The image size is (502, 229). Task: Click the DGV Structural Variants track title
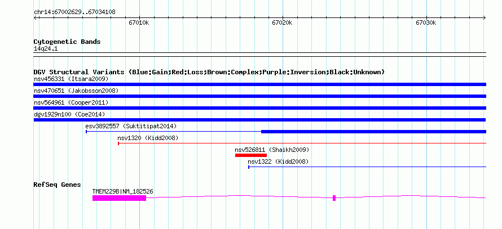[209, 72]
